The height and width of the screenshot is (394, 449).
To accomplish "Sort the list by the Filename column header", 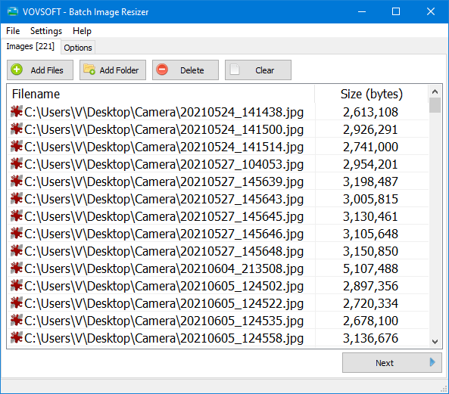I will (161, 94).
